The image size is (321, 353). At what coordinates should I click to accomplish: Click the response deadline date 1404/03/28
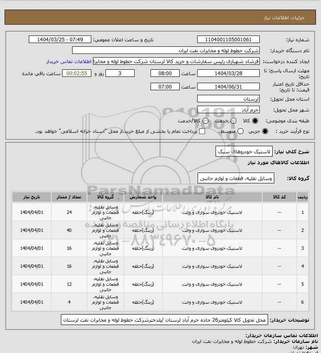(x=228, y=74)
